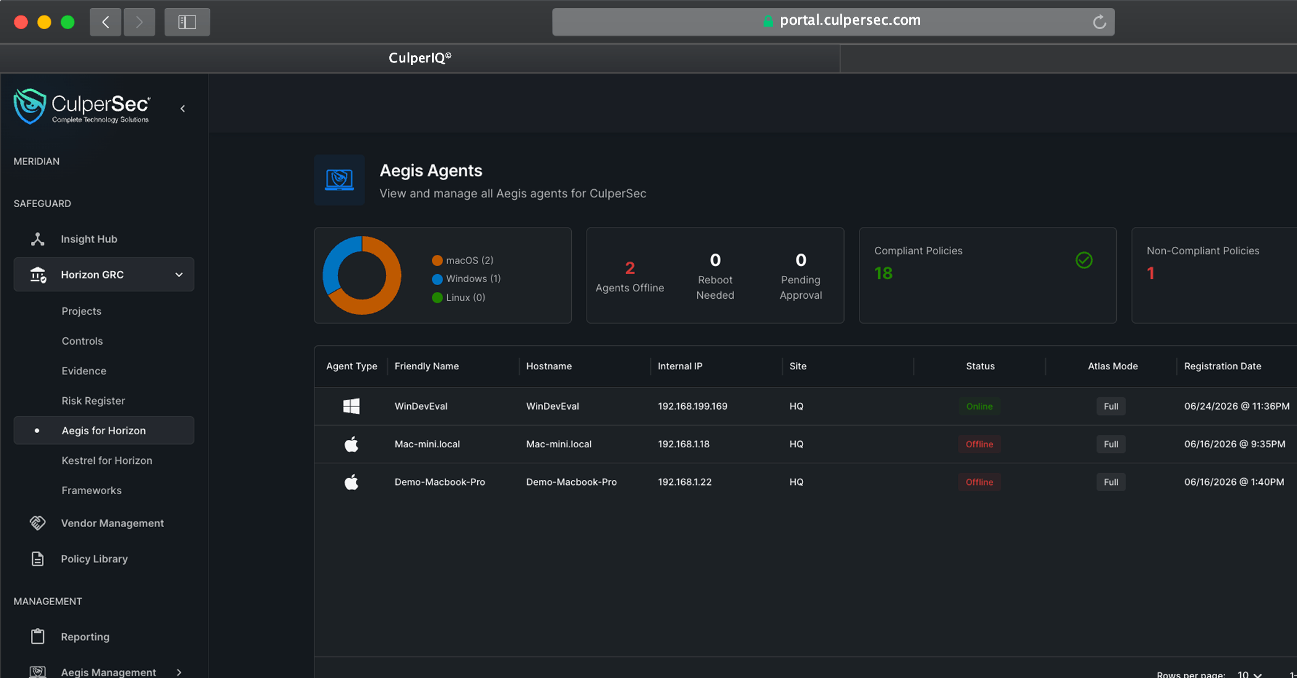Screen dimensions: 1297x678
Task: Open Kestrel for Horizon in sidebar
Action: [107, 460]
